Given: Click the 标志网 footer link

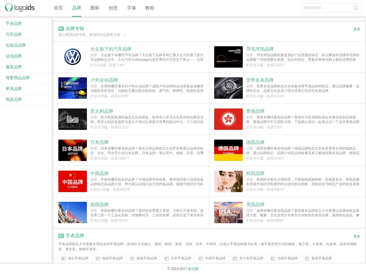Looking at the screenshot, I should pos(193,269).
